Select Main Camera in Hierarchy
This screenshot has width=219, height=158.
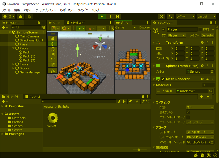(29, 36)
